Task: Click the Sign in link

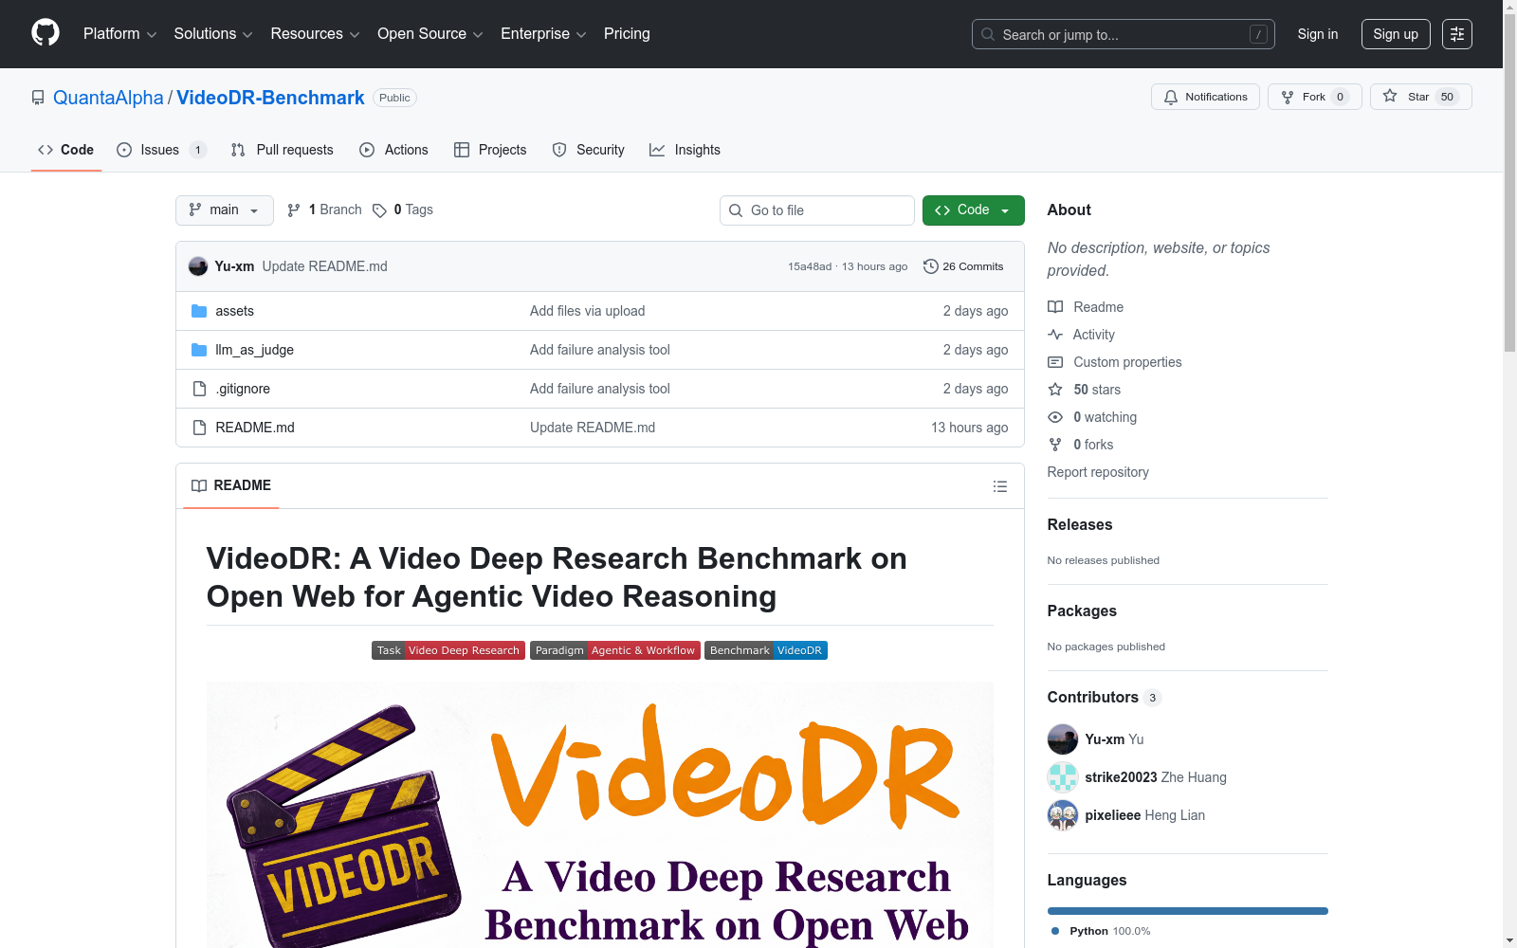Action: [x=1318, y=34]
